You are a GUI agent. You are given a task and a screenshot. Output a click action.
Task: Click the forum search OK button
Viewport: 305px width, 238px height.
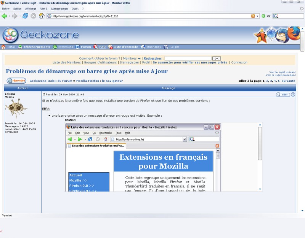point(217,59)
